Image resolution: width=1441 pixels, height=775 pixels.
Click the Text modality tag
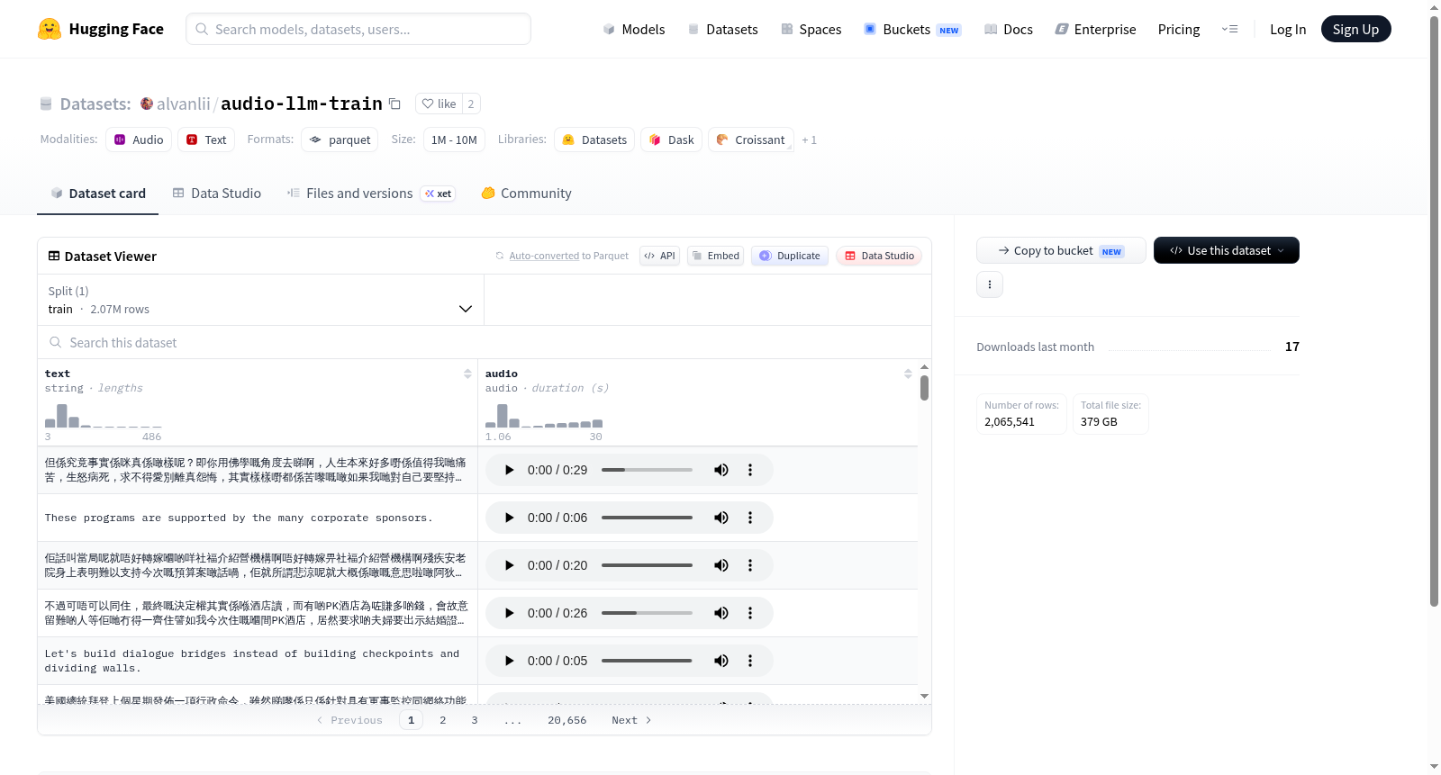206,140
